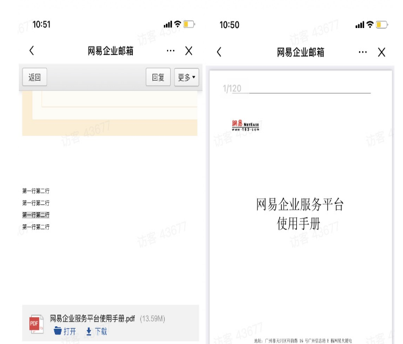Tap the back chevron in the right phone header
The image size is (403, 344).
(x=219, y=52)
